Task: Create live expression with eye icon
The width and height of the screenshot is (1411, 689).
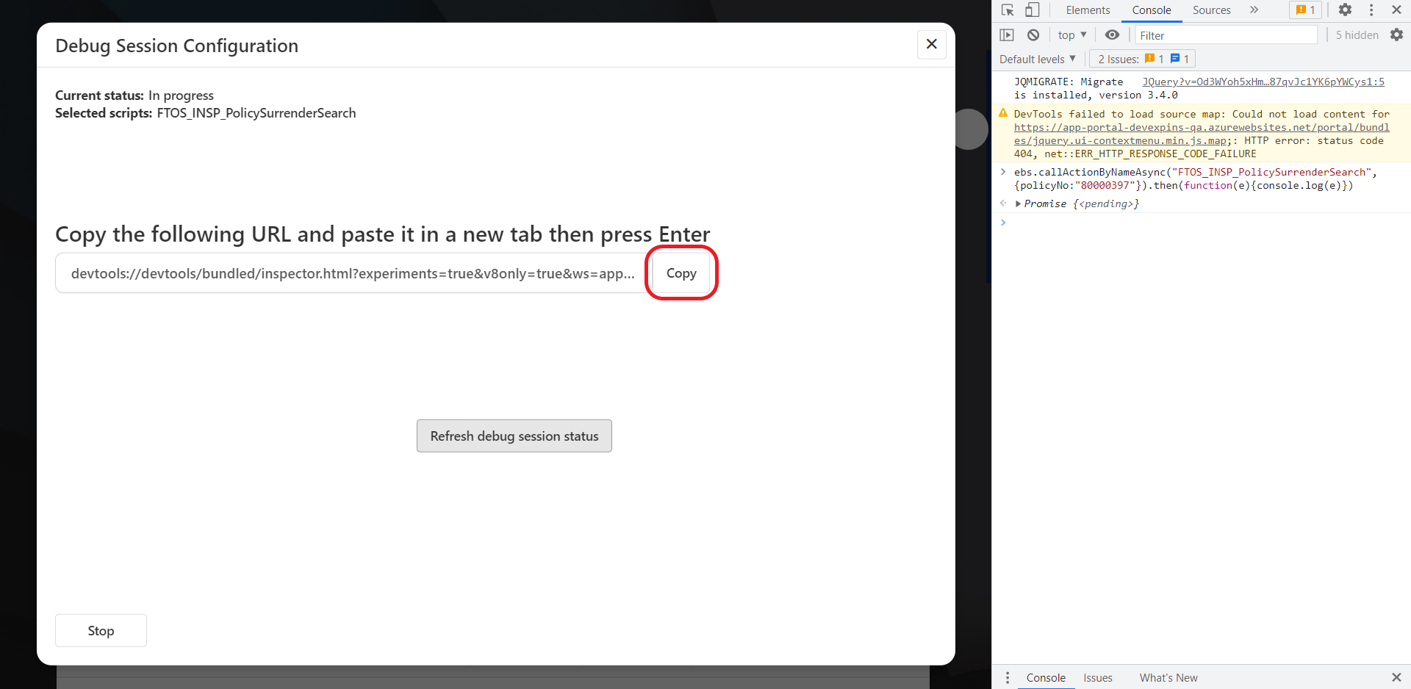Action: tap(1112, 35)
